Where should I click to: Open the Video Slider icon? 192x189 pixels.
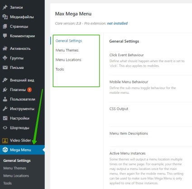click(5, 141)
